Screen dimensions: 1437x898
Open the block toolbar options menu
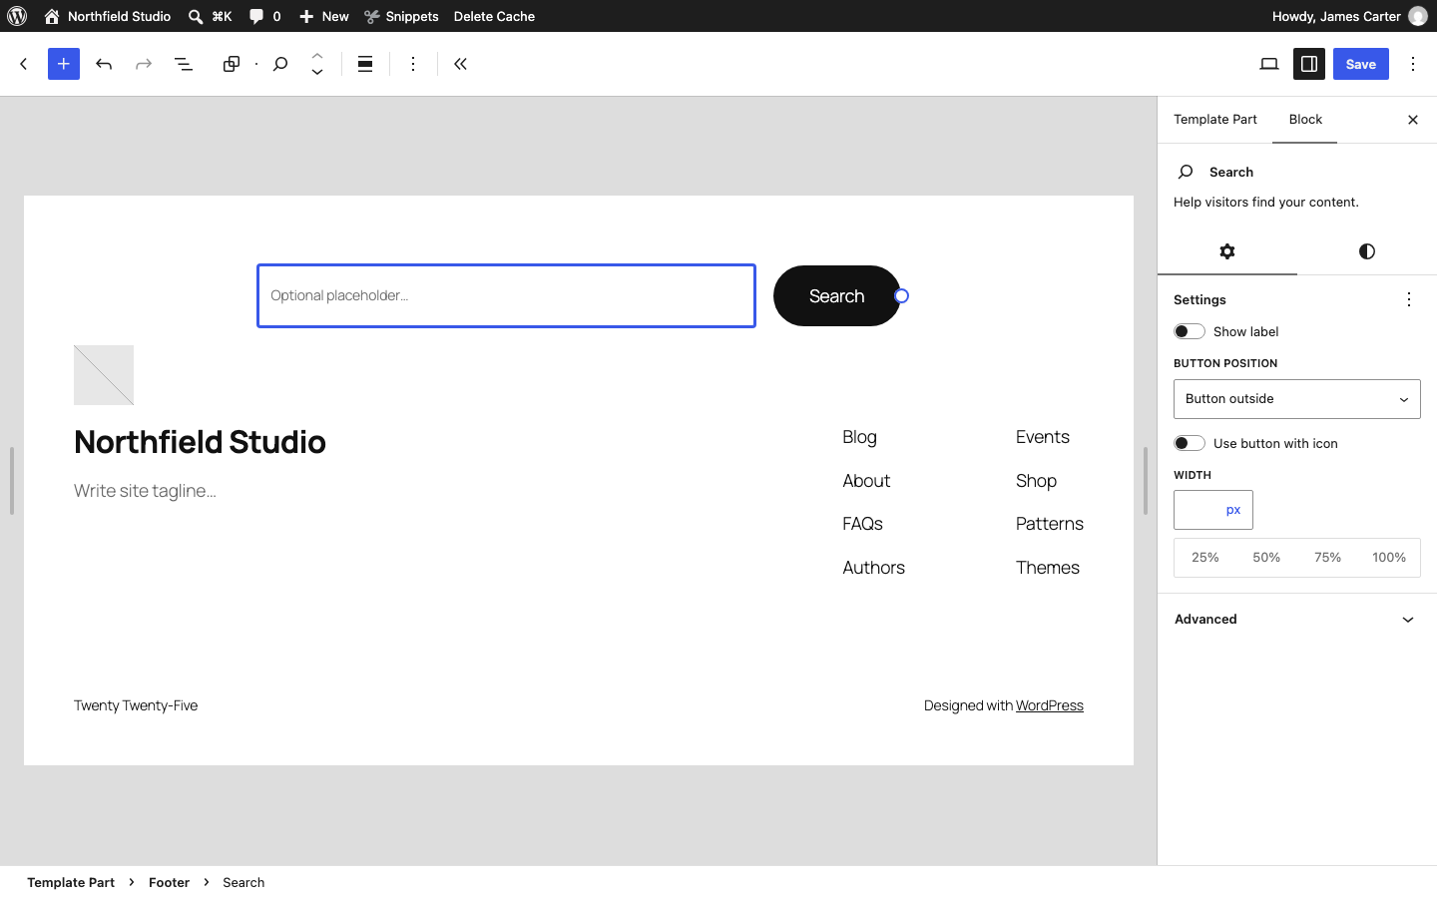[413, 64]
